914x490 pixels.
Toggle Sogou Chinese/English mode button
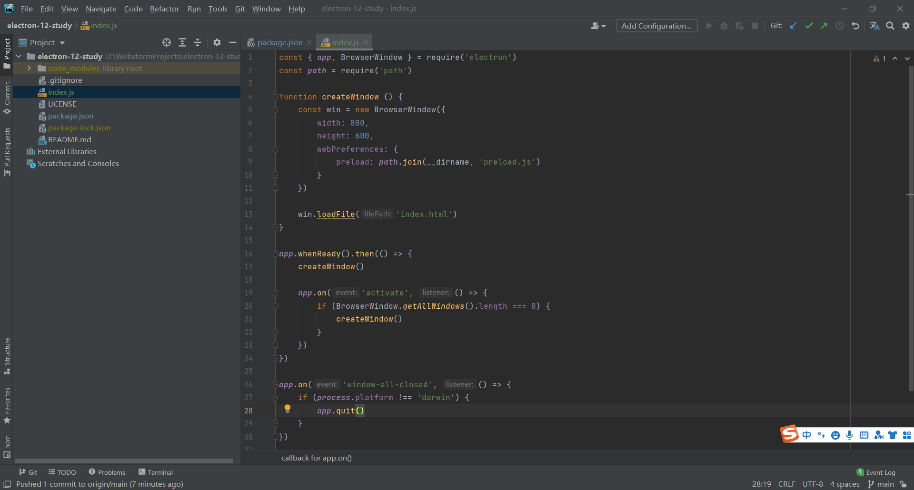tap(806, 435)
